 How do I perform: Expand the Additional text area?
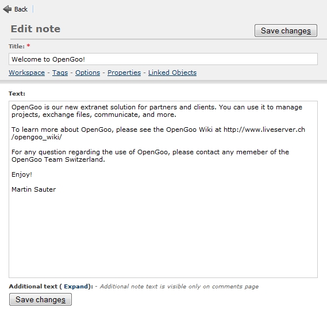point(77,286)
